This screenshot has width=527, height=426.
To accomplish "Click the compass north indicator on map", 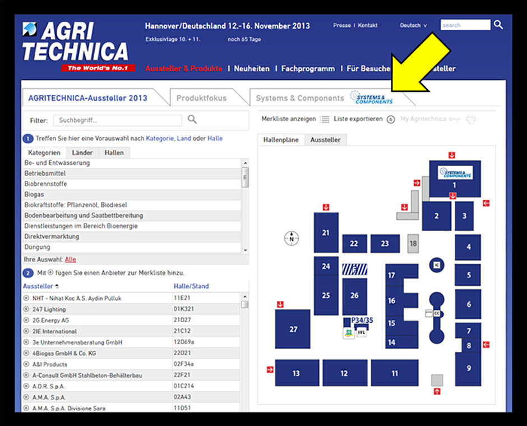I will pos(291,238).
